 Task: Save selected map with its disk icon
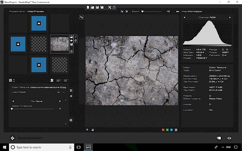pyautogui.click(x=71, y=44)
